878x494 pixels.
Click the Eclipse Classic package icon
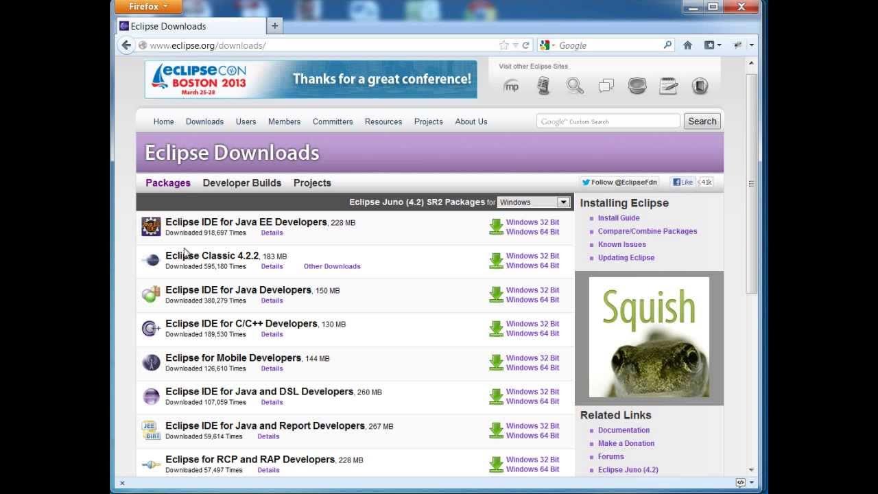[x=151, y=260]
